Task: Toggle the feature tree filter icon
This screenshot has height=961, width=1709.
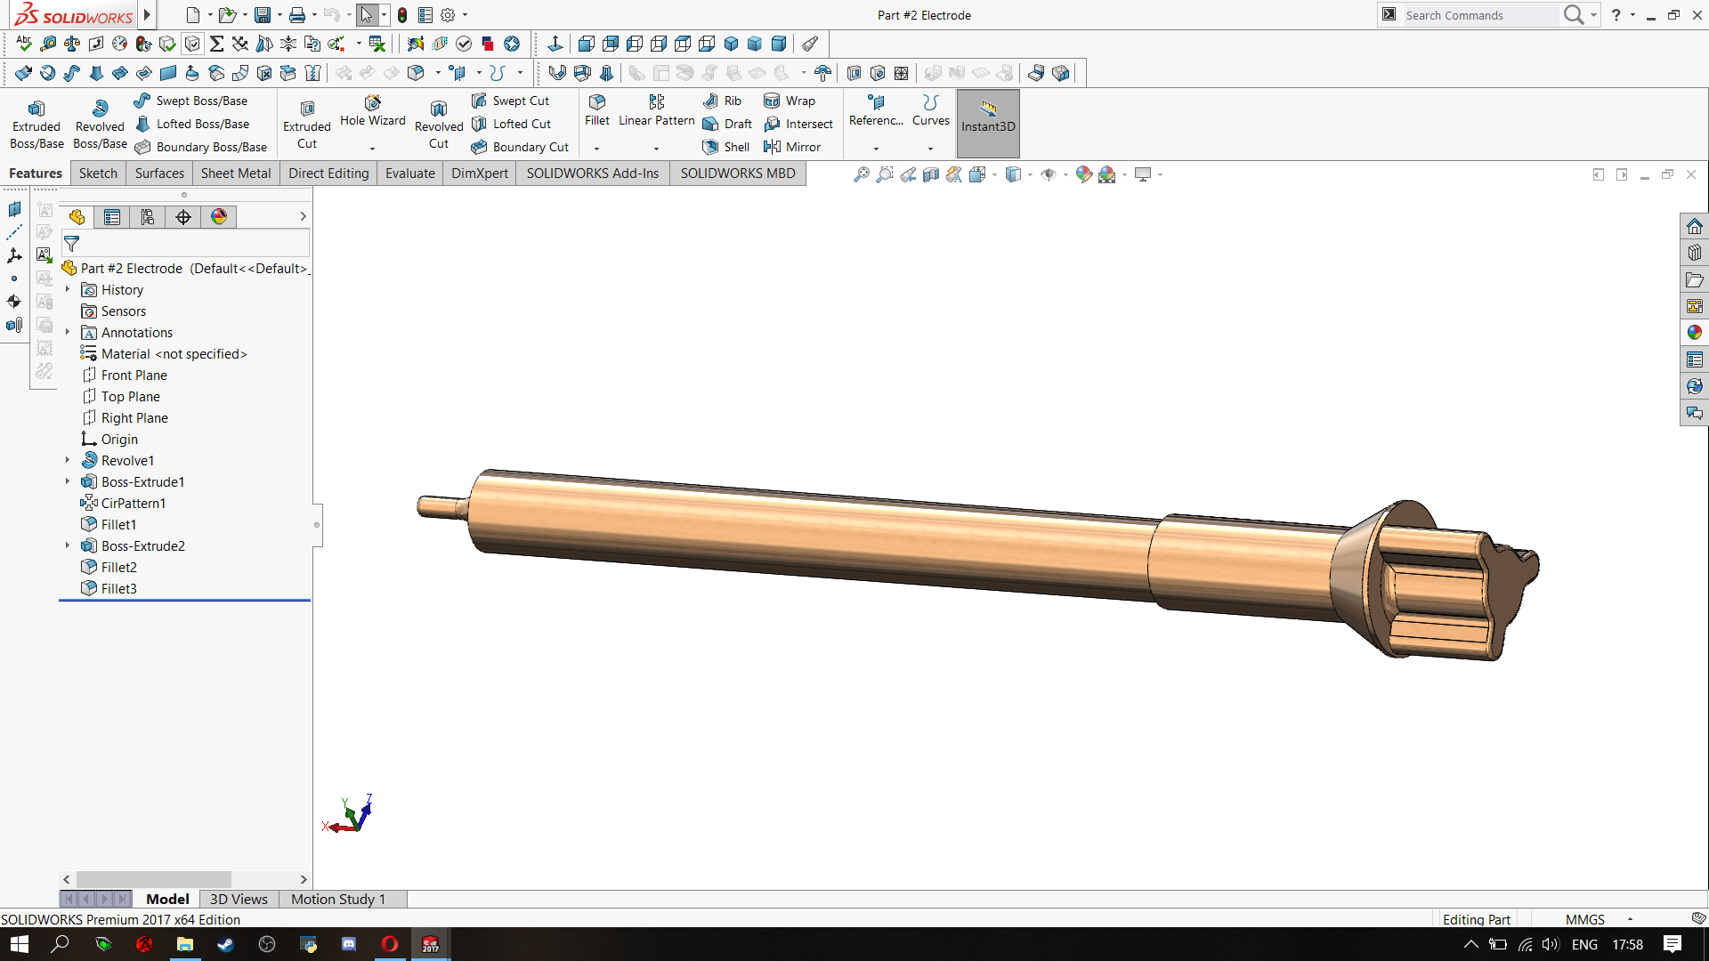Action: (x=72, y=243)
